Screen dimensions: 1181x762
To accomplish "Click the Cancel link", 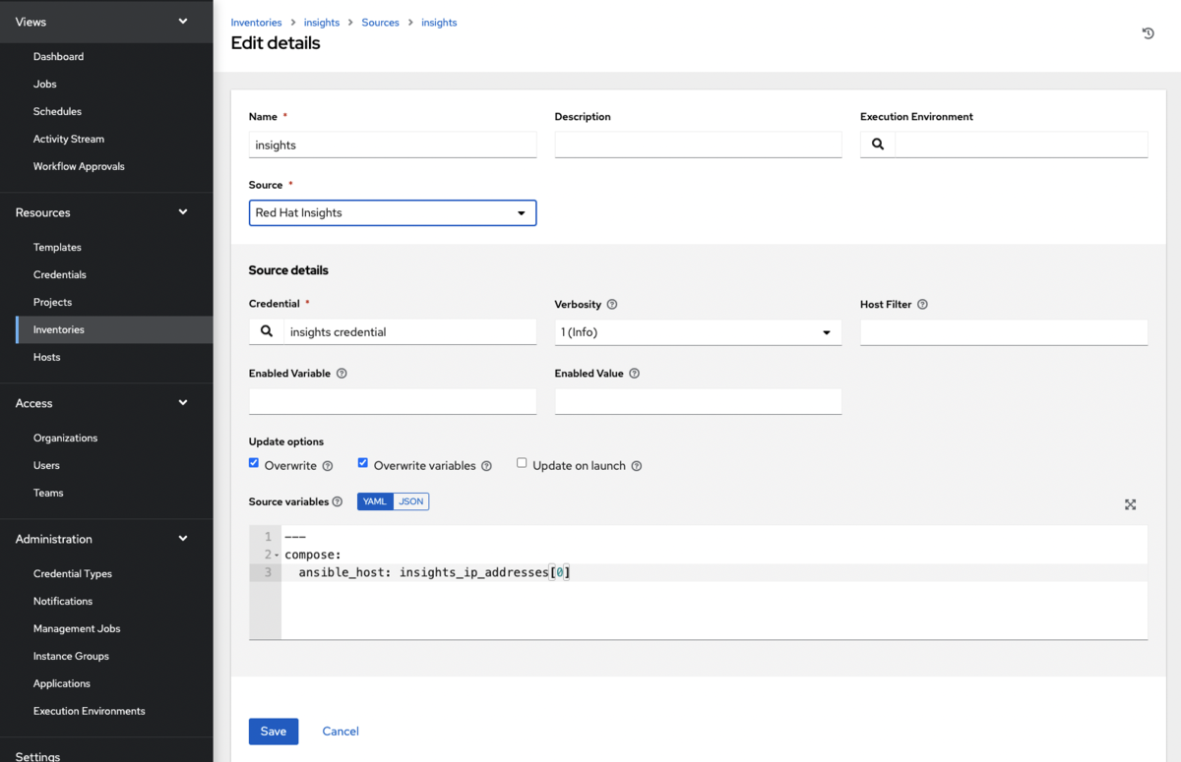I will click(x=341, y=732).
